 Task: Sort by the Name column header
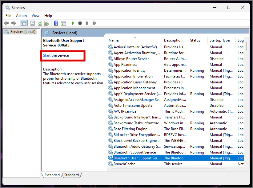pos(134,40)
